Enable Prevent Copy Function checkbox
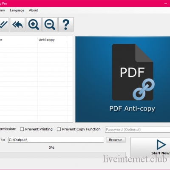Image resolution: width=170 pixels, height=170 pixels. [59, 129]
